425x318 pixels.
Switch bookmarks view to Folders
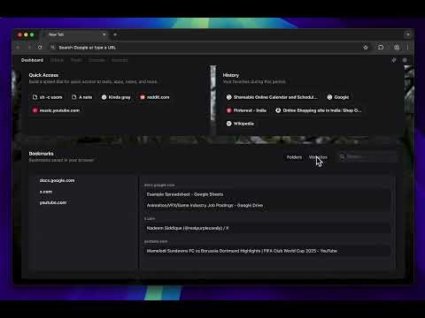[x=294, y=157]
